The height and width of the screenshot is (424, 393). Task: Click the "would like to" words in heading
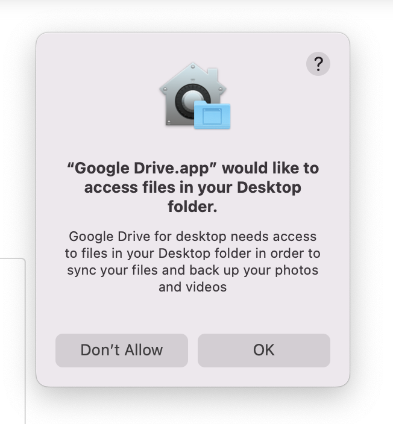point(270,168)
